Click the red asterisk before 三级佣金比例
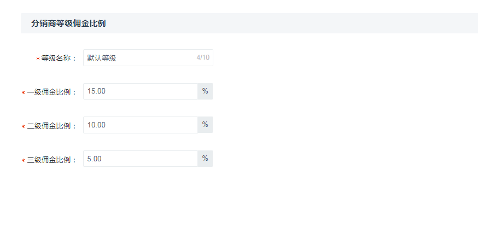478x233 pixels. [x=23, y=160]
